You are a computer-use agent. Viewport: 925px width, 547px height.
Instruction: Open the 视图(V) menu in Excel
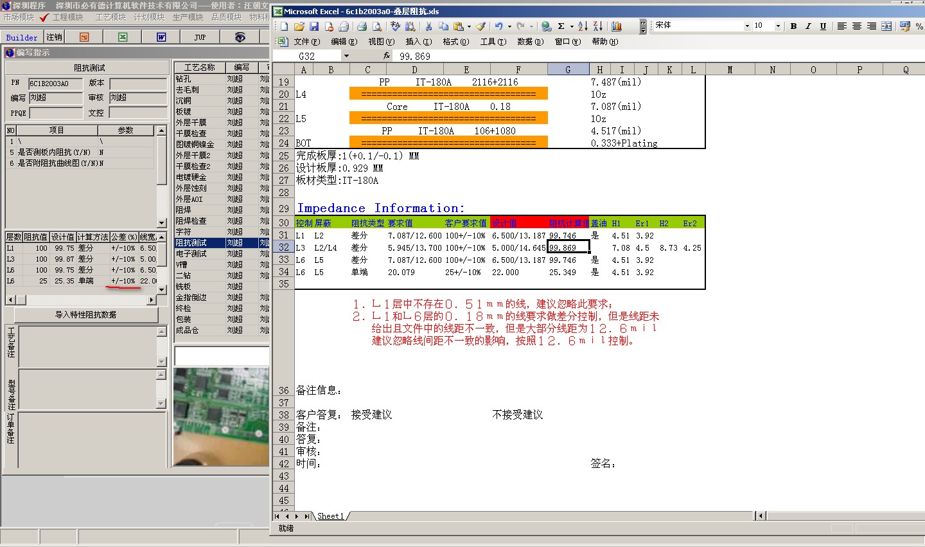[x=381, y=42]
